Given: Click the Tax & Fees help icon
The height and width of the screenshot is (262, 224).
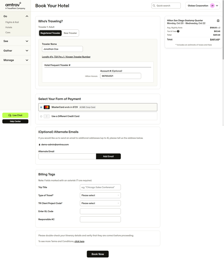Looking at the screenshot, I should pyautogui.click(x=178, y=31).
